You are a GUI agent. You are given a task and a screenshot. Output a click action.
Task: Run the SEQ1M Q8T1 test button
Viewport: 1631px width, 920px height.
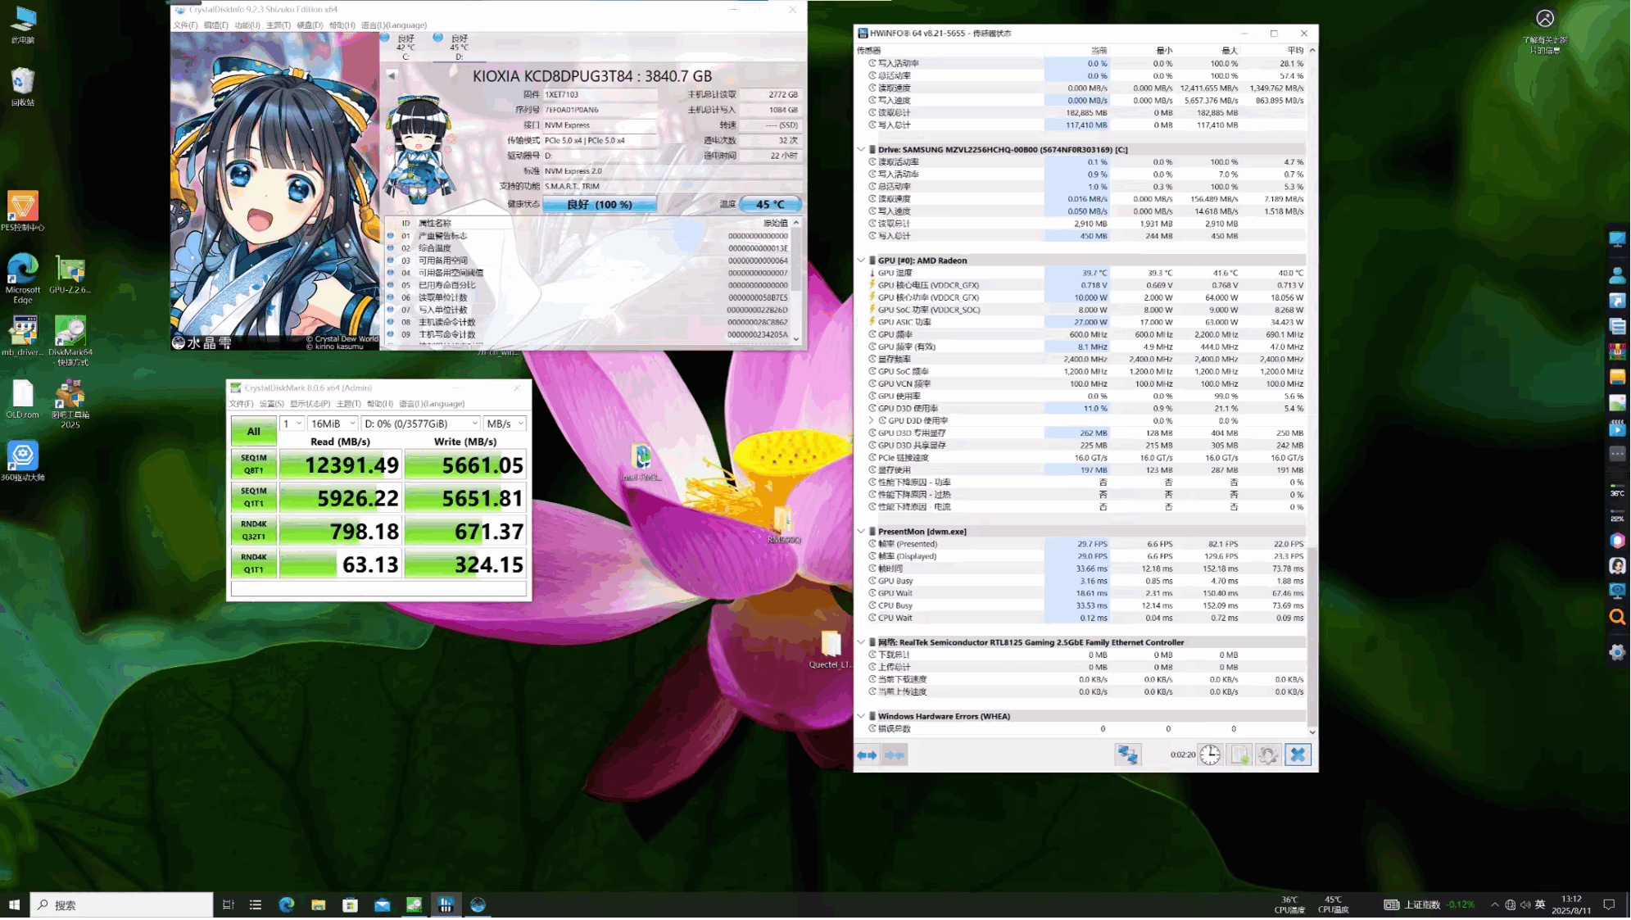(253, 465)
